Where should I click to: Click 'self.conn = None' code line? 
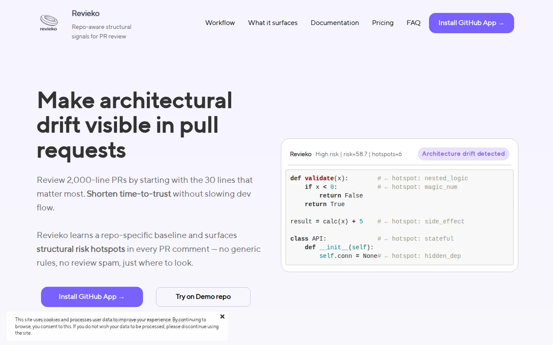tap(348, 256)
